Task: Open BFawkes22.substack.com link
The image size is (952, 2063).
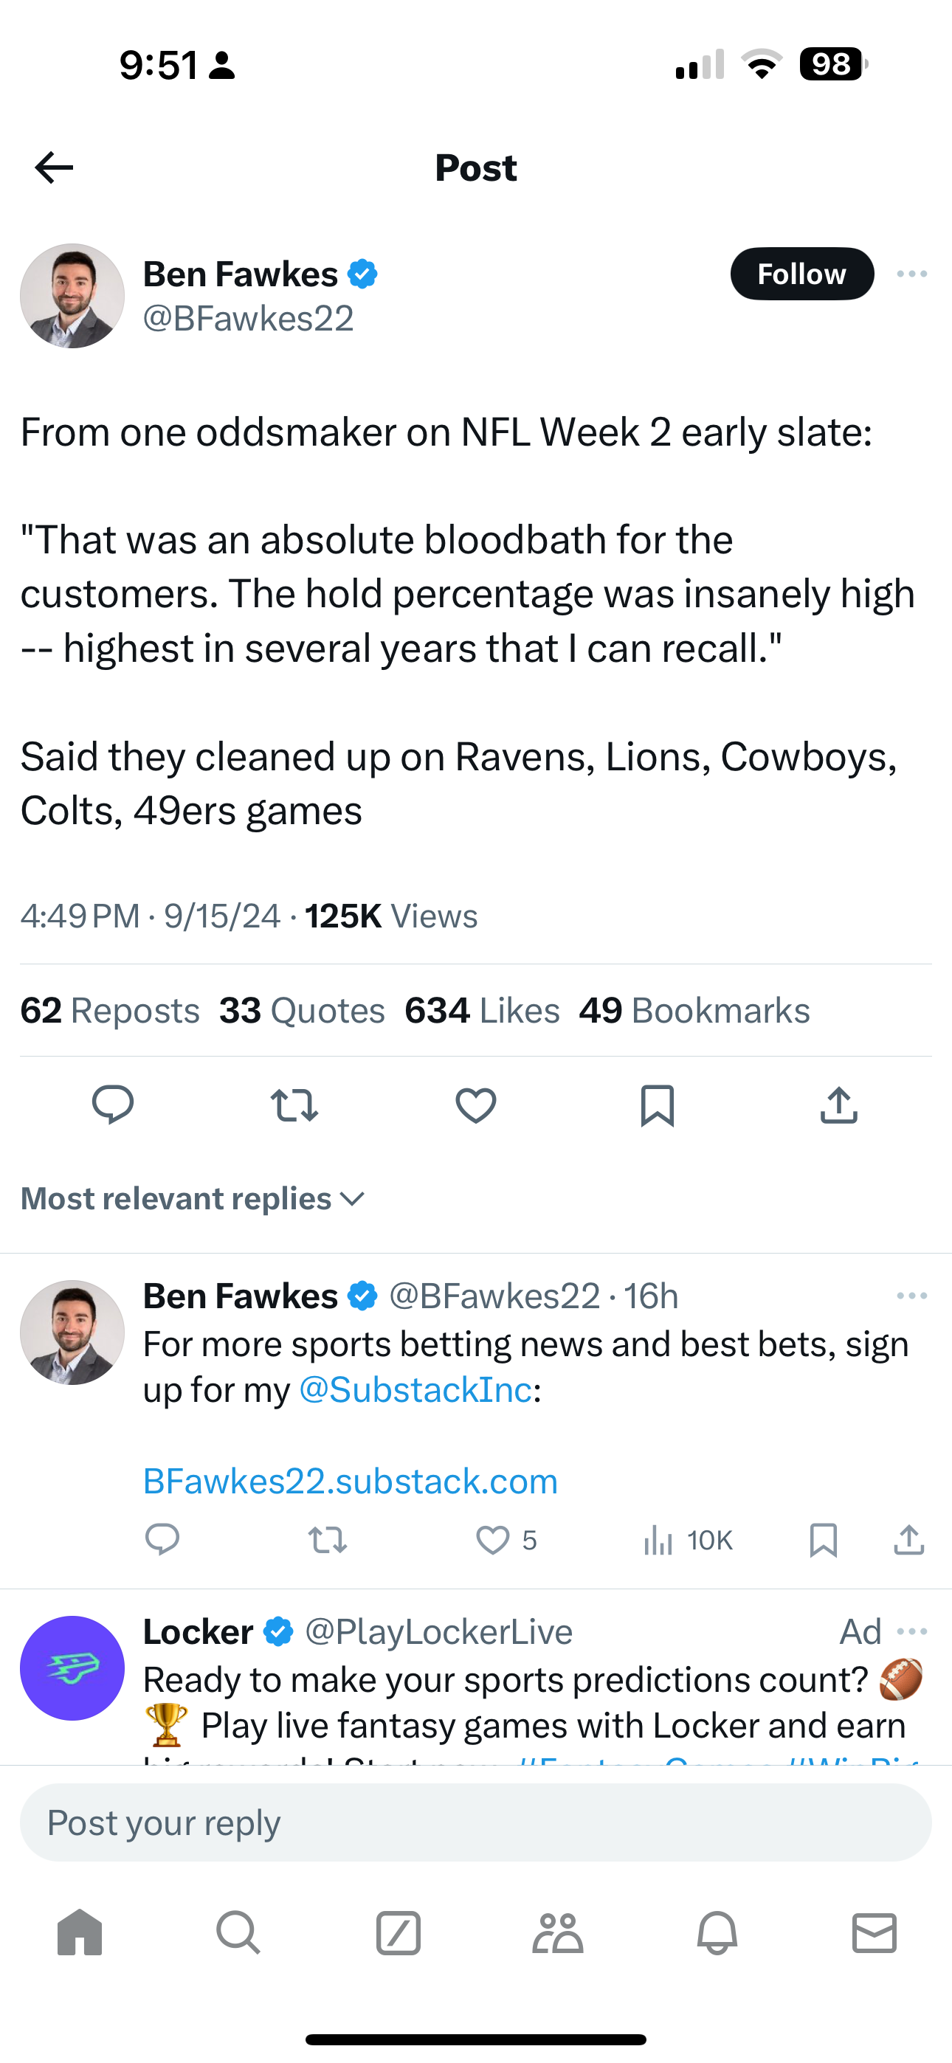Action: 351,1482
